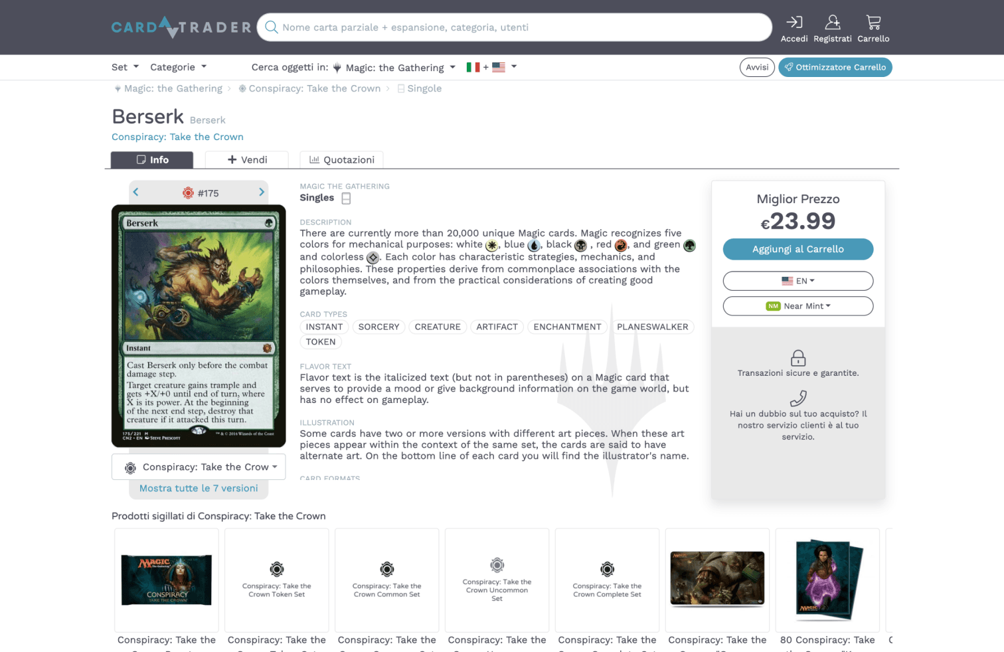This screenshot has width=1004, height=652.
Task: Open the Conspiracy booster box thumbnail
Action: [167, 580]
